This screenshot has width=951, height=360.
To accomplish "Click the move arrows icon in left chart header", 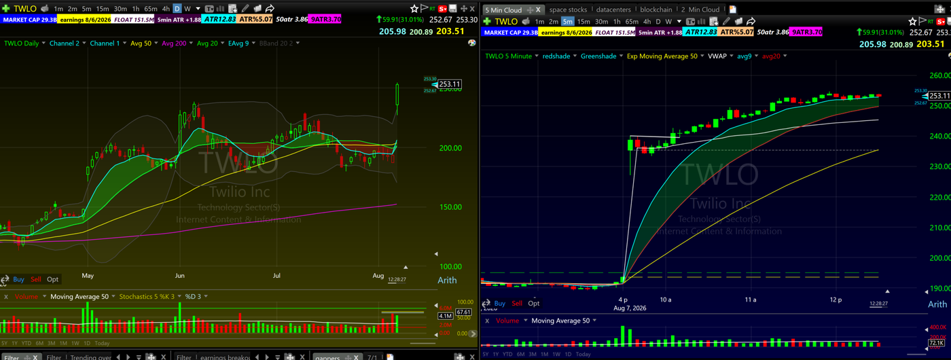I will (x=464, y=8).
